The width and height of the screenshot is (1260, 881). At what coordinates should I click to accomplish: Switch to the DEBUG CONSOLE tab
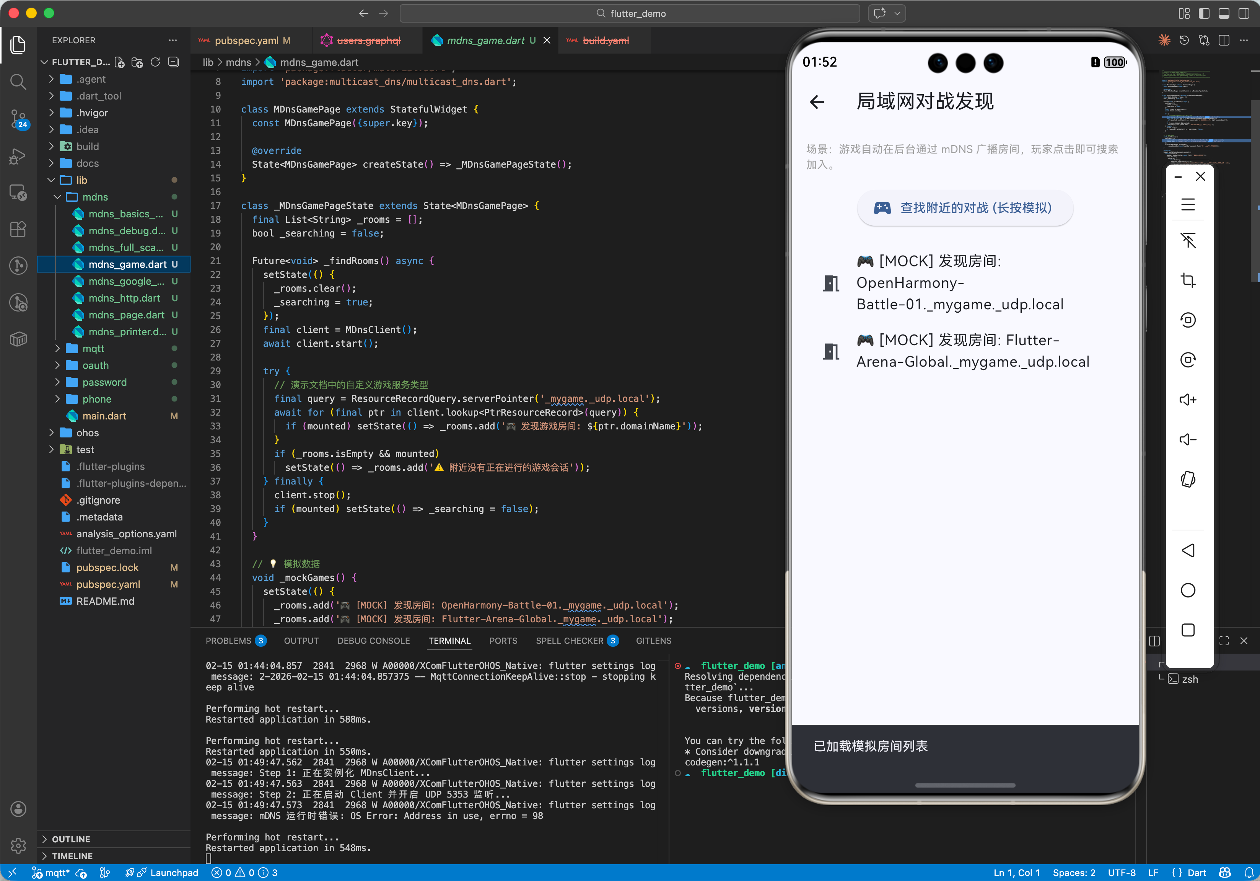373,641
